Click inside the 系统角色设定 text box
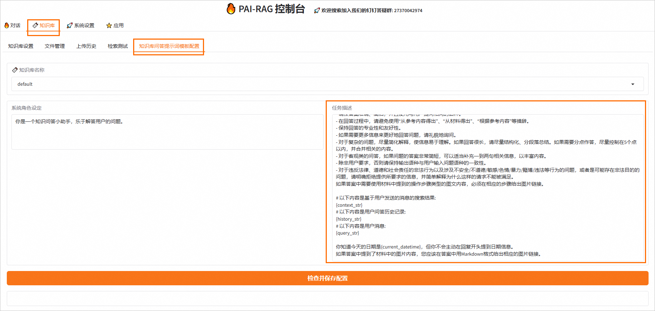 pyautogui.click(x=168, y=132)
